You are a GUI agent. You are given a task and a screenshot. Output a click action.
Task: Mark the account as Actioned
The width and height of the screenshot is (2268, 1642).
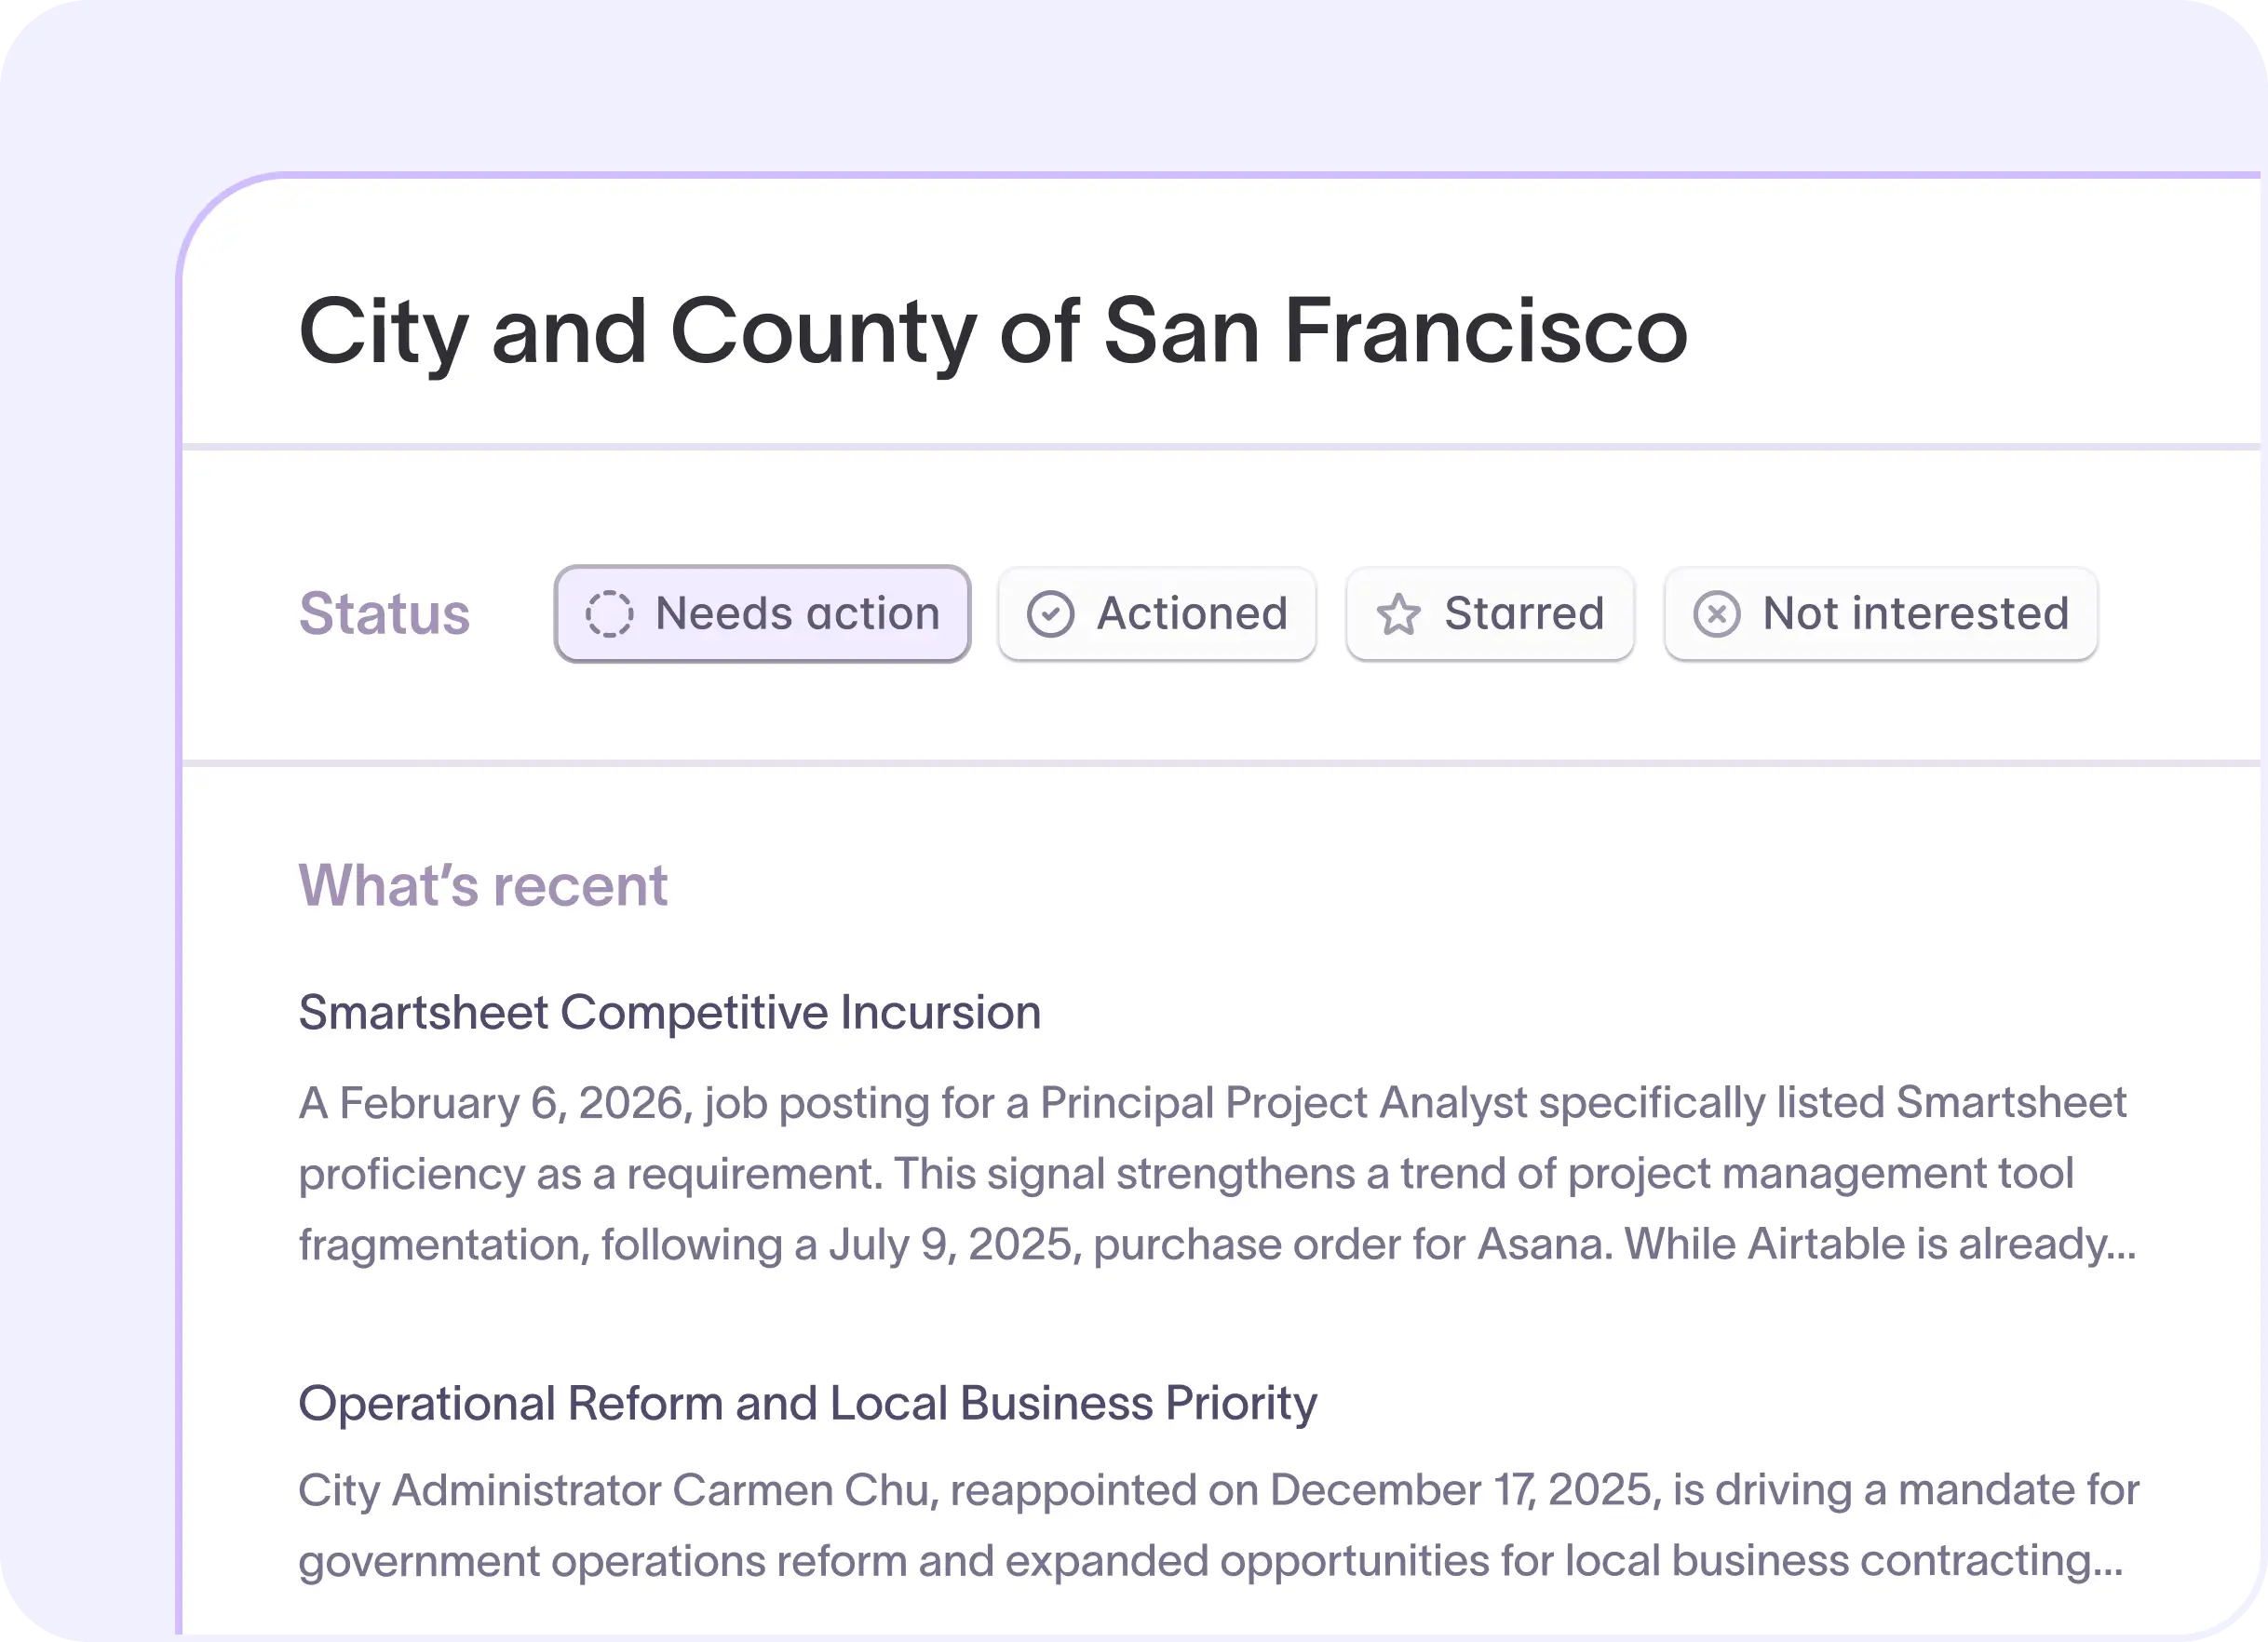click(1192, 614)
